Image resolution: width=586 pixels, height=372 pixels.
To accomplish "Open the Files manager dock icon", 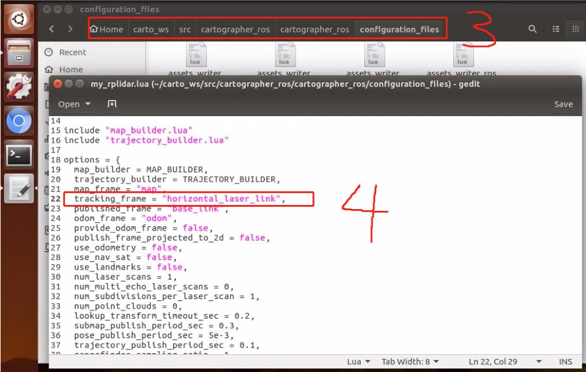I will [19, 52].
